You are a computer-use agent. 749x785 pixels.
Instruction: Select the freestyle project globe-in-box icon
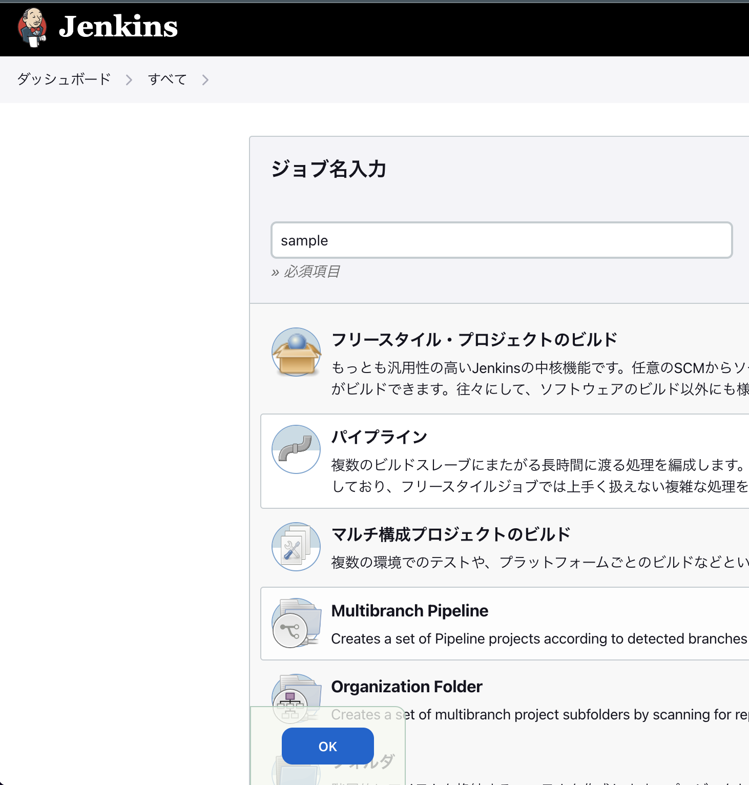296,352
